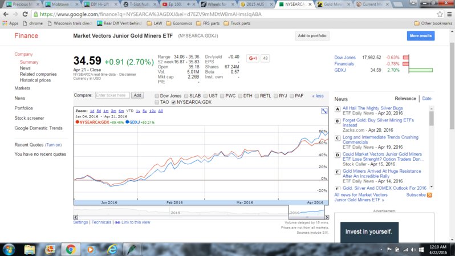Open the Technicals link under the chart

click(101, 222)
